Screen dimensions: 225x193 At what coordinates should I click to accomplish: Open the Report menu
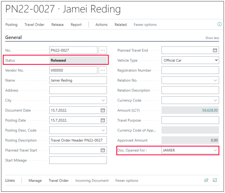click(x=76, y=24)
